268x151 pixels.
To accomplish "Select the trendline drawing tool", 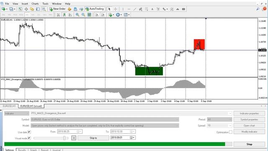I will [x=135, y=9].
